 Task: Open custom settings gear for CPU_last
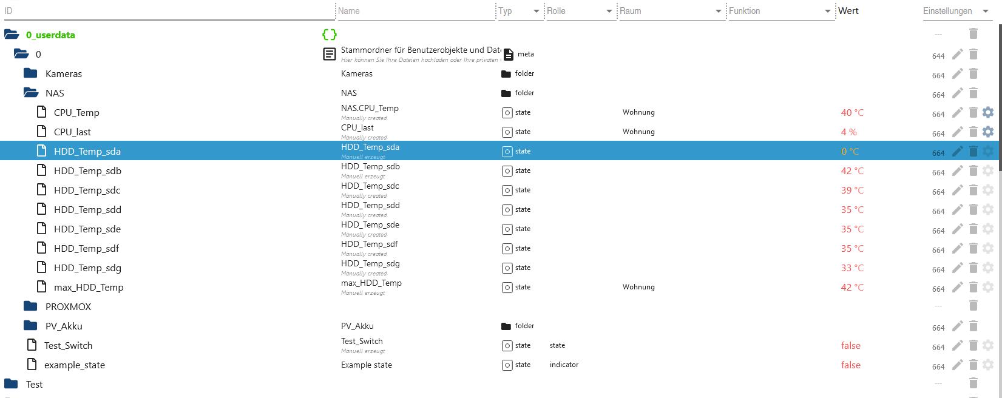coord(988,132)
